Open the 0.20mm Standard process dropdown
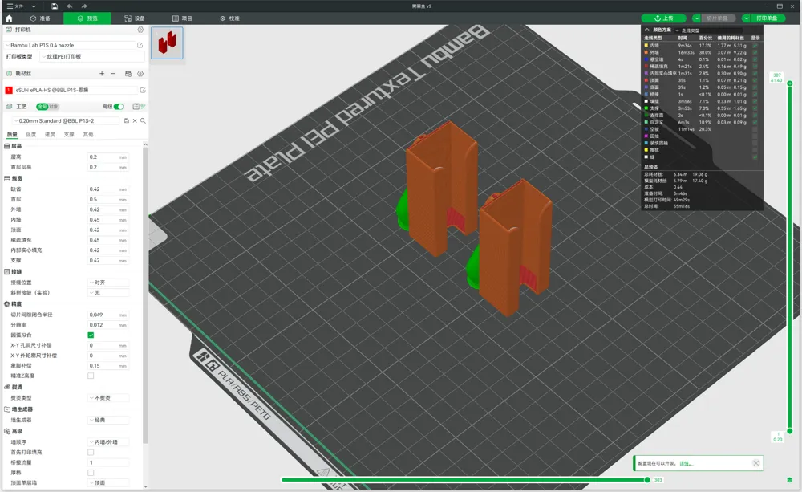The image size is (802, 492). click(x=67, y=121)
